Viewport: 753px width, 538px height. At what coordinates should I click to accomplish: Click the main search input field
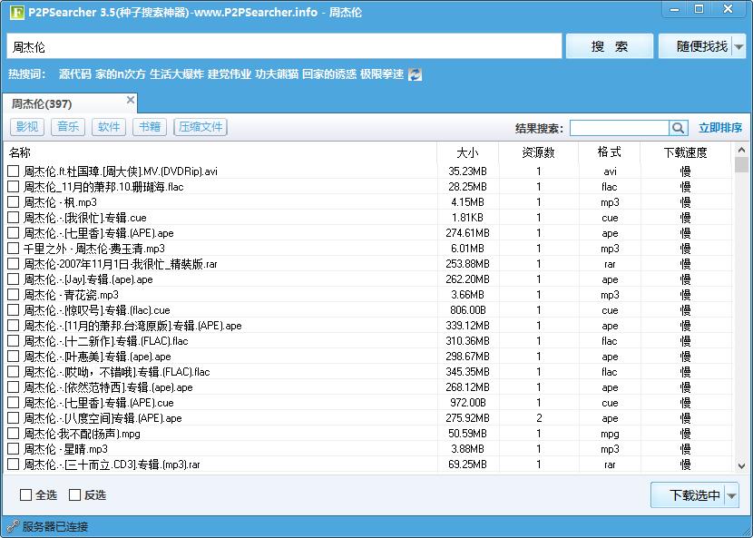coord(284,46)
